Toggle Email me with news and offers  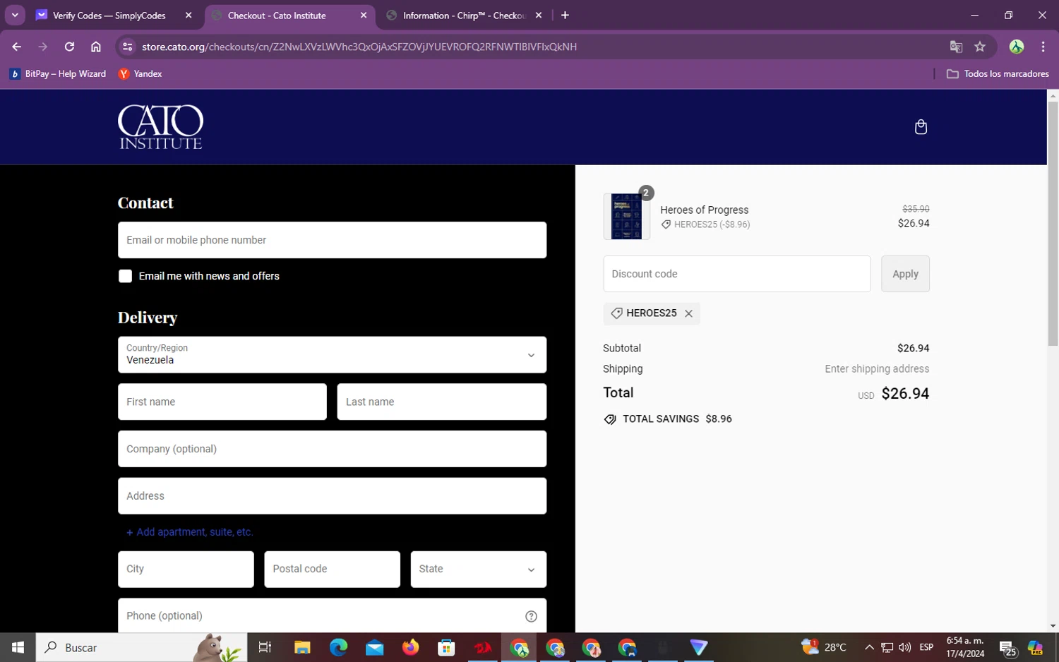(125, 276)
